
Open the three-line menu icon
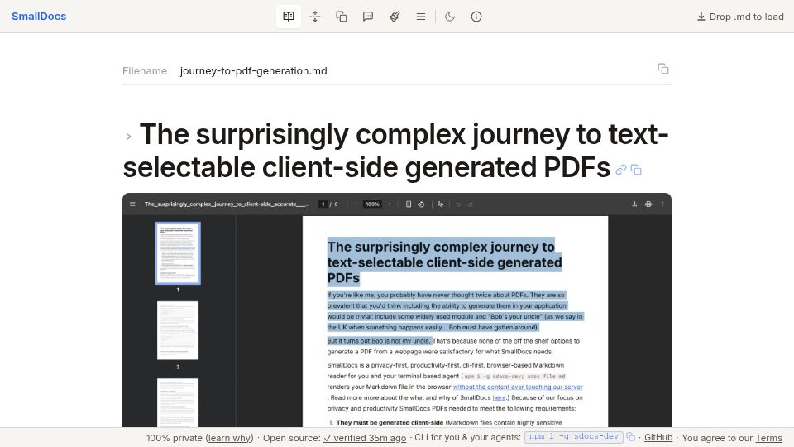[x=421, y=17]
